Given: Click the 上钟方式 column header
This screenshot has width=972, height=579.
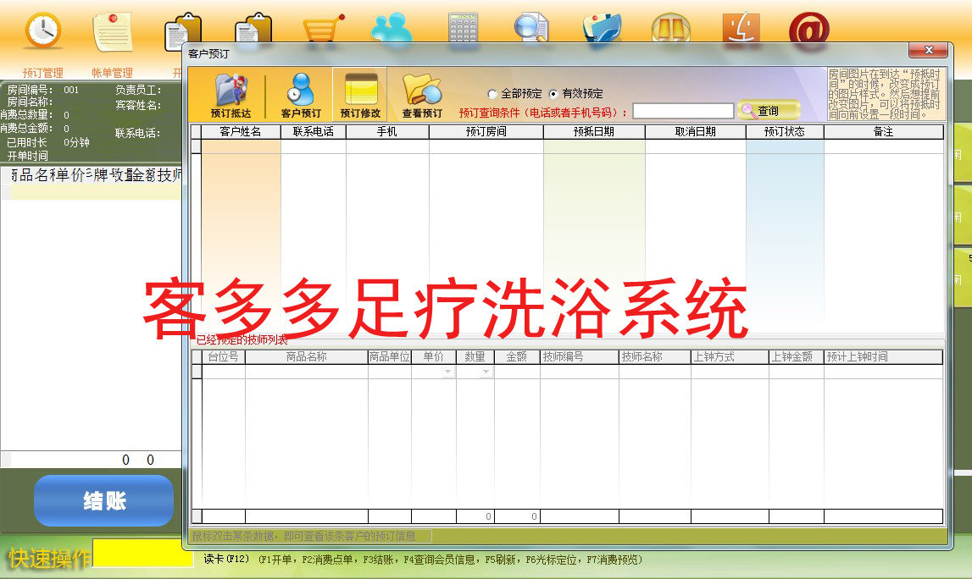Looking at the screenshot, I should tap(730, 356).
